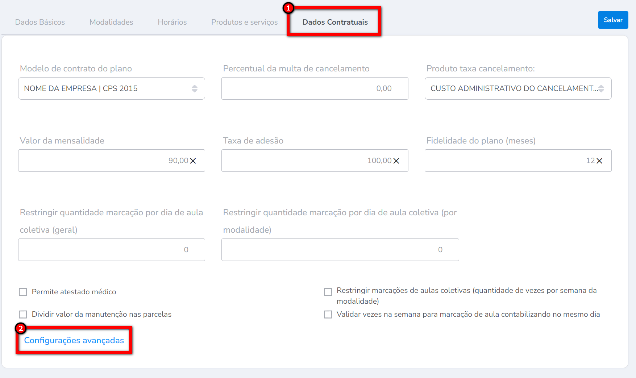
Task: Clear the Fidelidade do plano value with X
Action: coord(599,161)
